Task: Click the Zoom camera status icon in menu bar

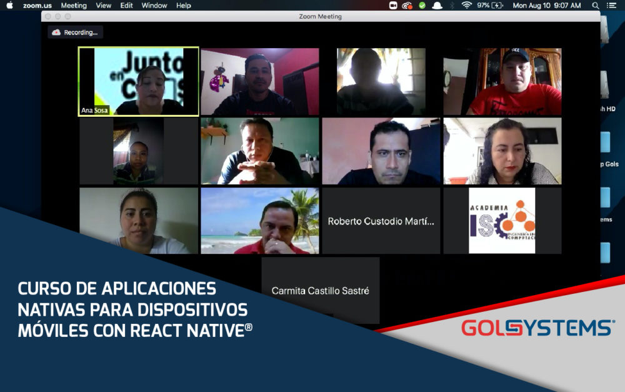Action: pyautogui.click(x=393, y=5)
